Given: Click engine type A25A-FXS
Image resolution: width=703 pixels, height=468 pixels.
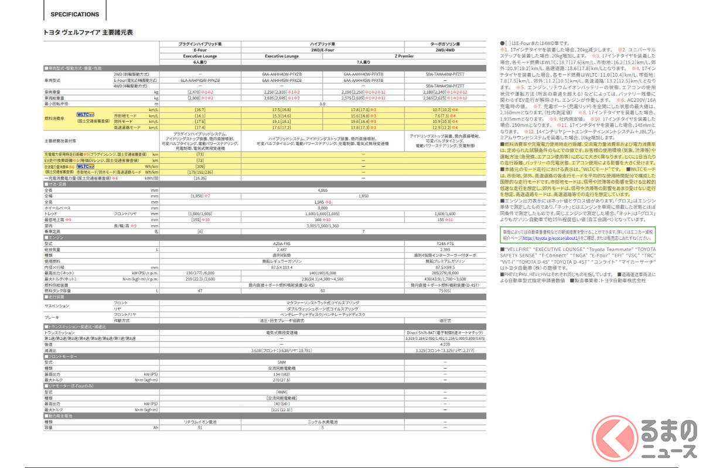Looking at the screenshot, I should [282, 243].
